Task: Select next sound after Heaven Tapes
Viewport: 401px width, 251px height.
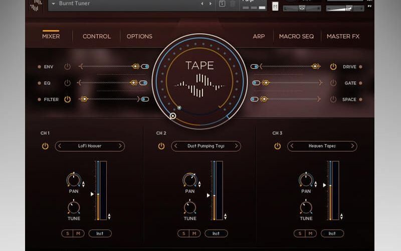Action: (352, 146)
